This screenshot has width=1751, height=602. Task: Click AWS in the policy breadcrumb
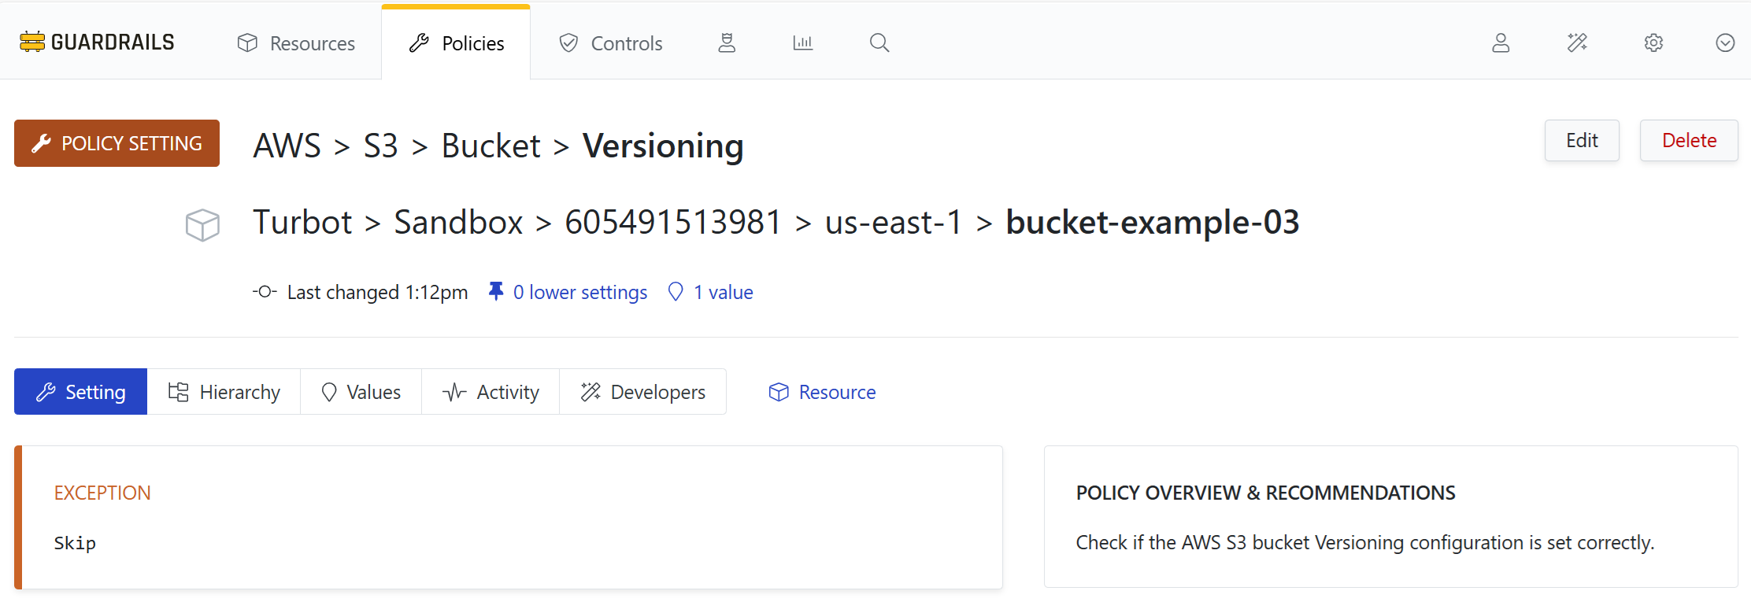[287, 146]
